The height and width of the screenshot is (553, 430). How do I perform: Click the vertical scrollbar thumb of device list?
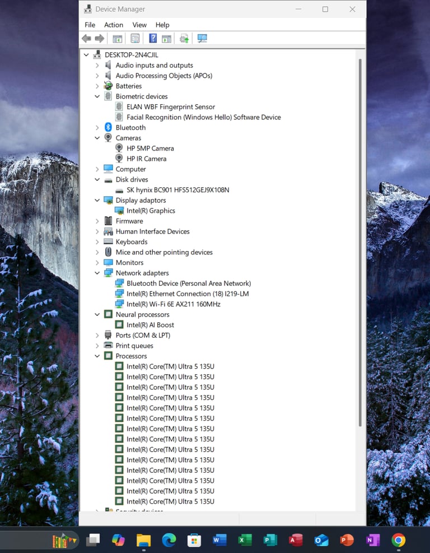click(360, 243)
